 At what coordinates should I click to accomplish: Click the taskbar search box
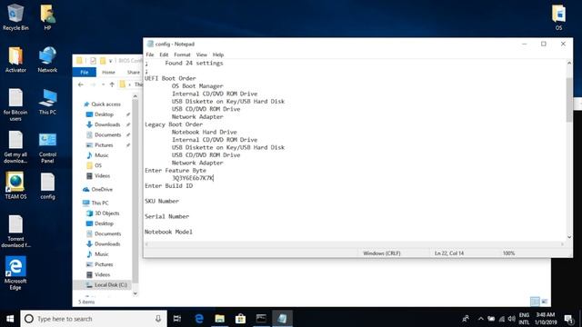pos(94,319)
